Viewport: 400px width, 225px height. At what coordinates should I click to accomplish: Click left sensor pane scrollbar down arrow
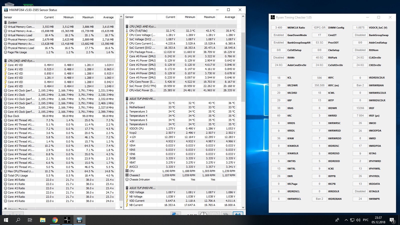121,207
